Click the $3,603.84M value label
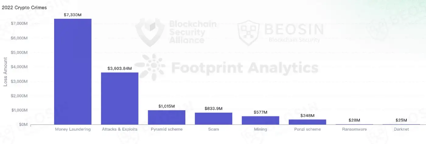 click(x=120, y=69)
